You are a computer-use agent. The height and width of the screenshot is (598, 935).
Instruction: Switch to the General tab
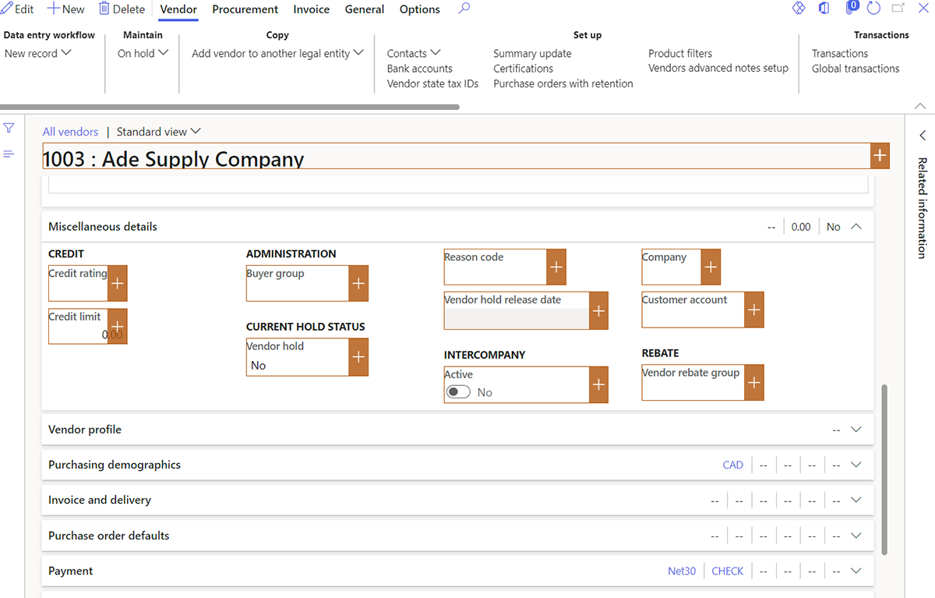pyautogui.click(x=364, y=9)
